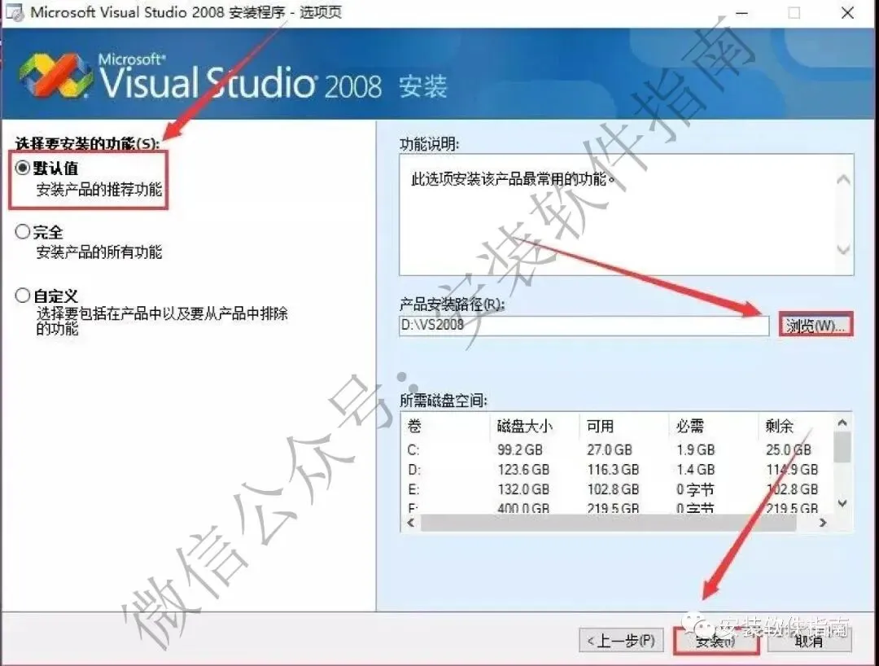The height and width of the screenshot is (666, 879).
Task: Select the E: volume row
Action: point(617,489)
